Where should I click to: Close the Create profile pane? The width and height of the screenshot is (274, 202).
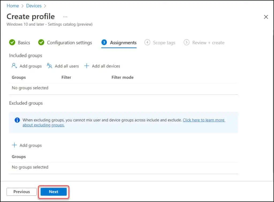click(x=266, y=17)
